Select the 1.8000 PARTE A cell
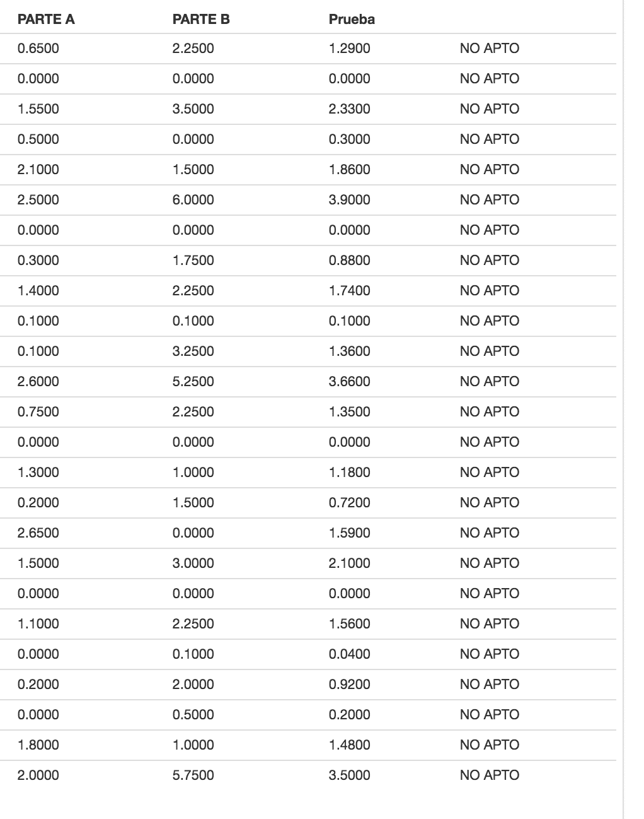 pyautogui.click(x=38, y=745)
